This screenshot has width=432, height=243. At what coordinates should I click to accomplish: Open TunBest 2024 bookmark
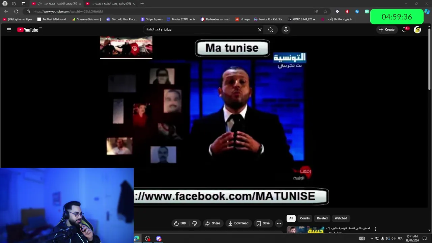click(53, 20)
